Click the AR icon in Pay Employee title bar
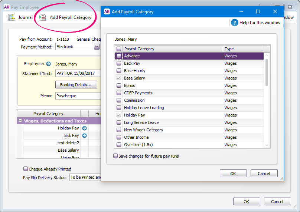This screenshot has width=300, height=212. point(7,7)
